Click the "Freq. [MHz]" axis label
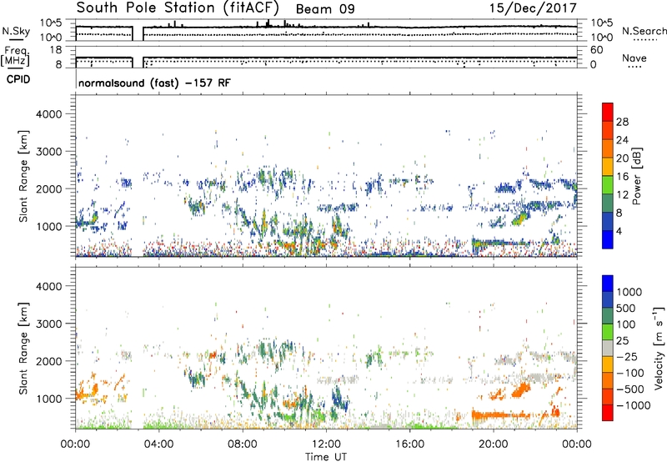Screen dimensions: 667x462 [15, 57]
